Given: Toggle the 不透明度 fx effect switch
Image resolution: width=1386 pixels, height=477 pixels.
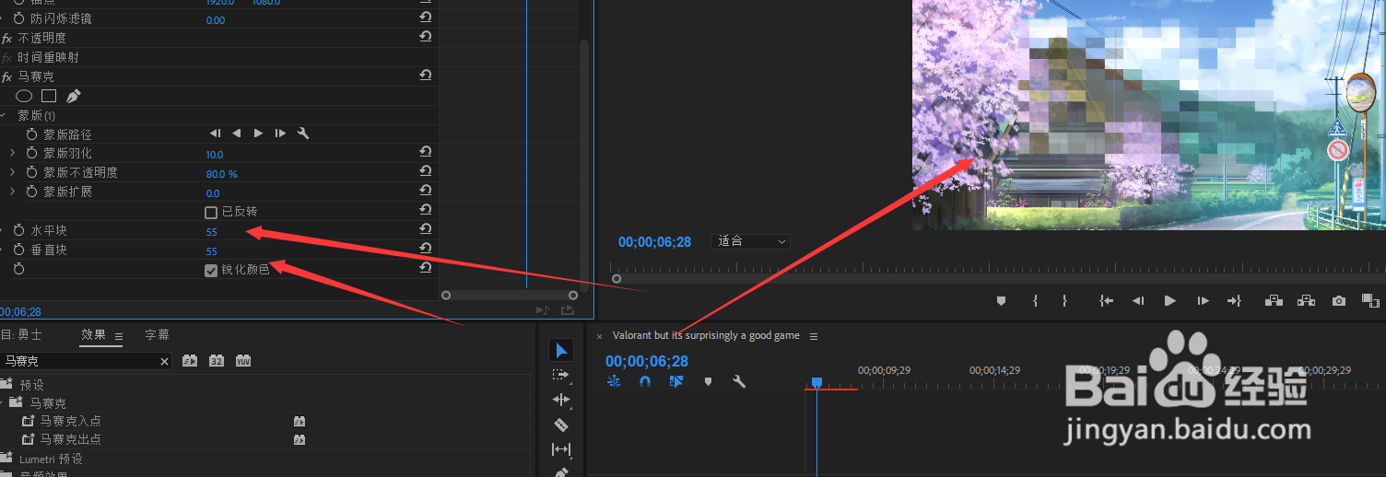Looking at the screenshot, I should click(x=6, y=38).
